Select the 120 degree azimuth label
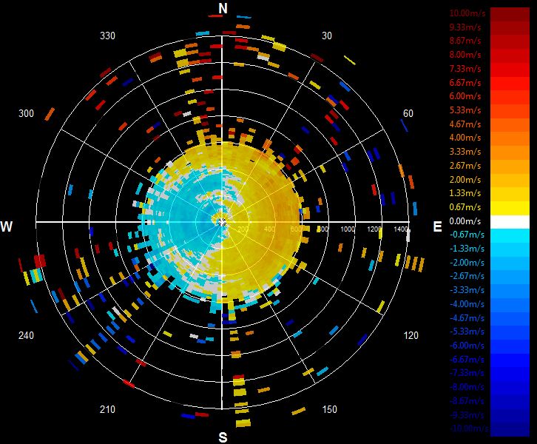The image size is (537, 444). (411, 335)
